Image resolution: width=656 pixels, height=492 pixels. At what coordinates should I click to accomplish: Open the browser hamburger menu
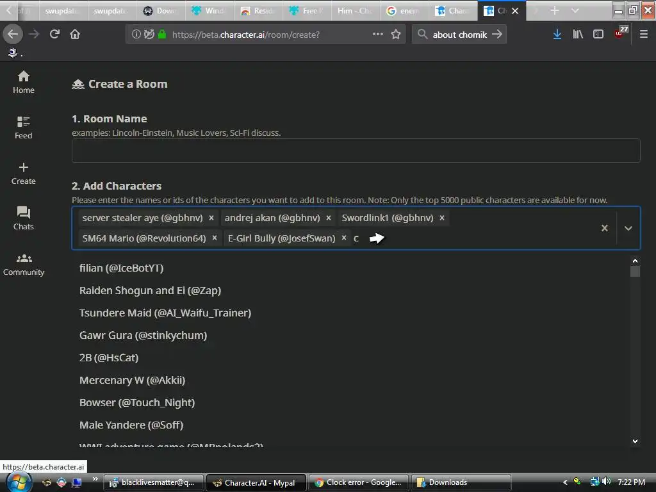[x=644, y=35]
